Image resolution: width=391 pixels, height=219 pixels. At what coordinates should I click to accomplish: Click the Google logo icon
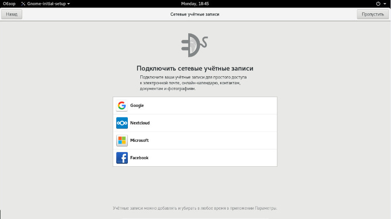pyautogui.click(x=122, y=106)
